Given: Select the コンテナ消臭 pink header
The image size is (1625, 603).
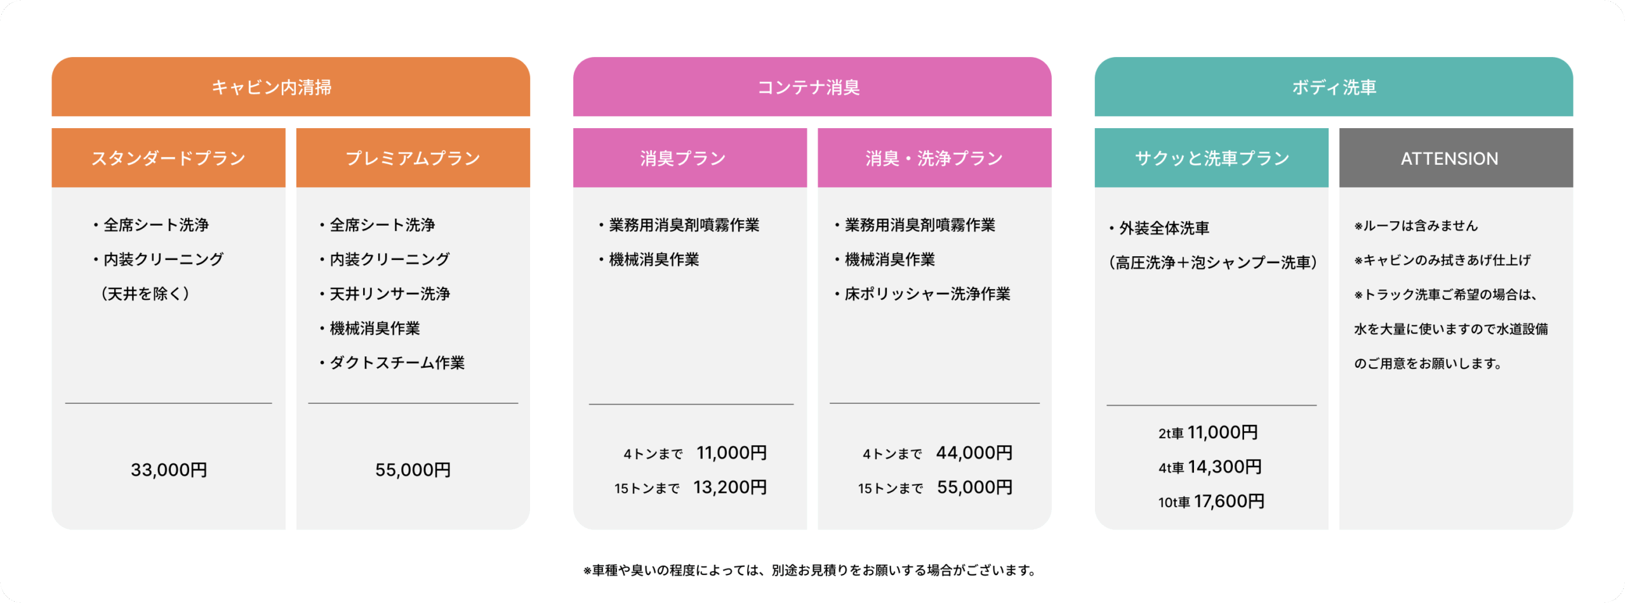Looking at the screenshot, I should click(809, 87).
